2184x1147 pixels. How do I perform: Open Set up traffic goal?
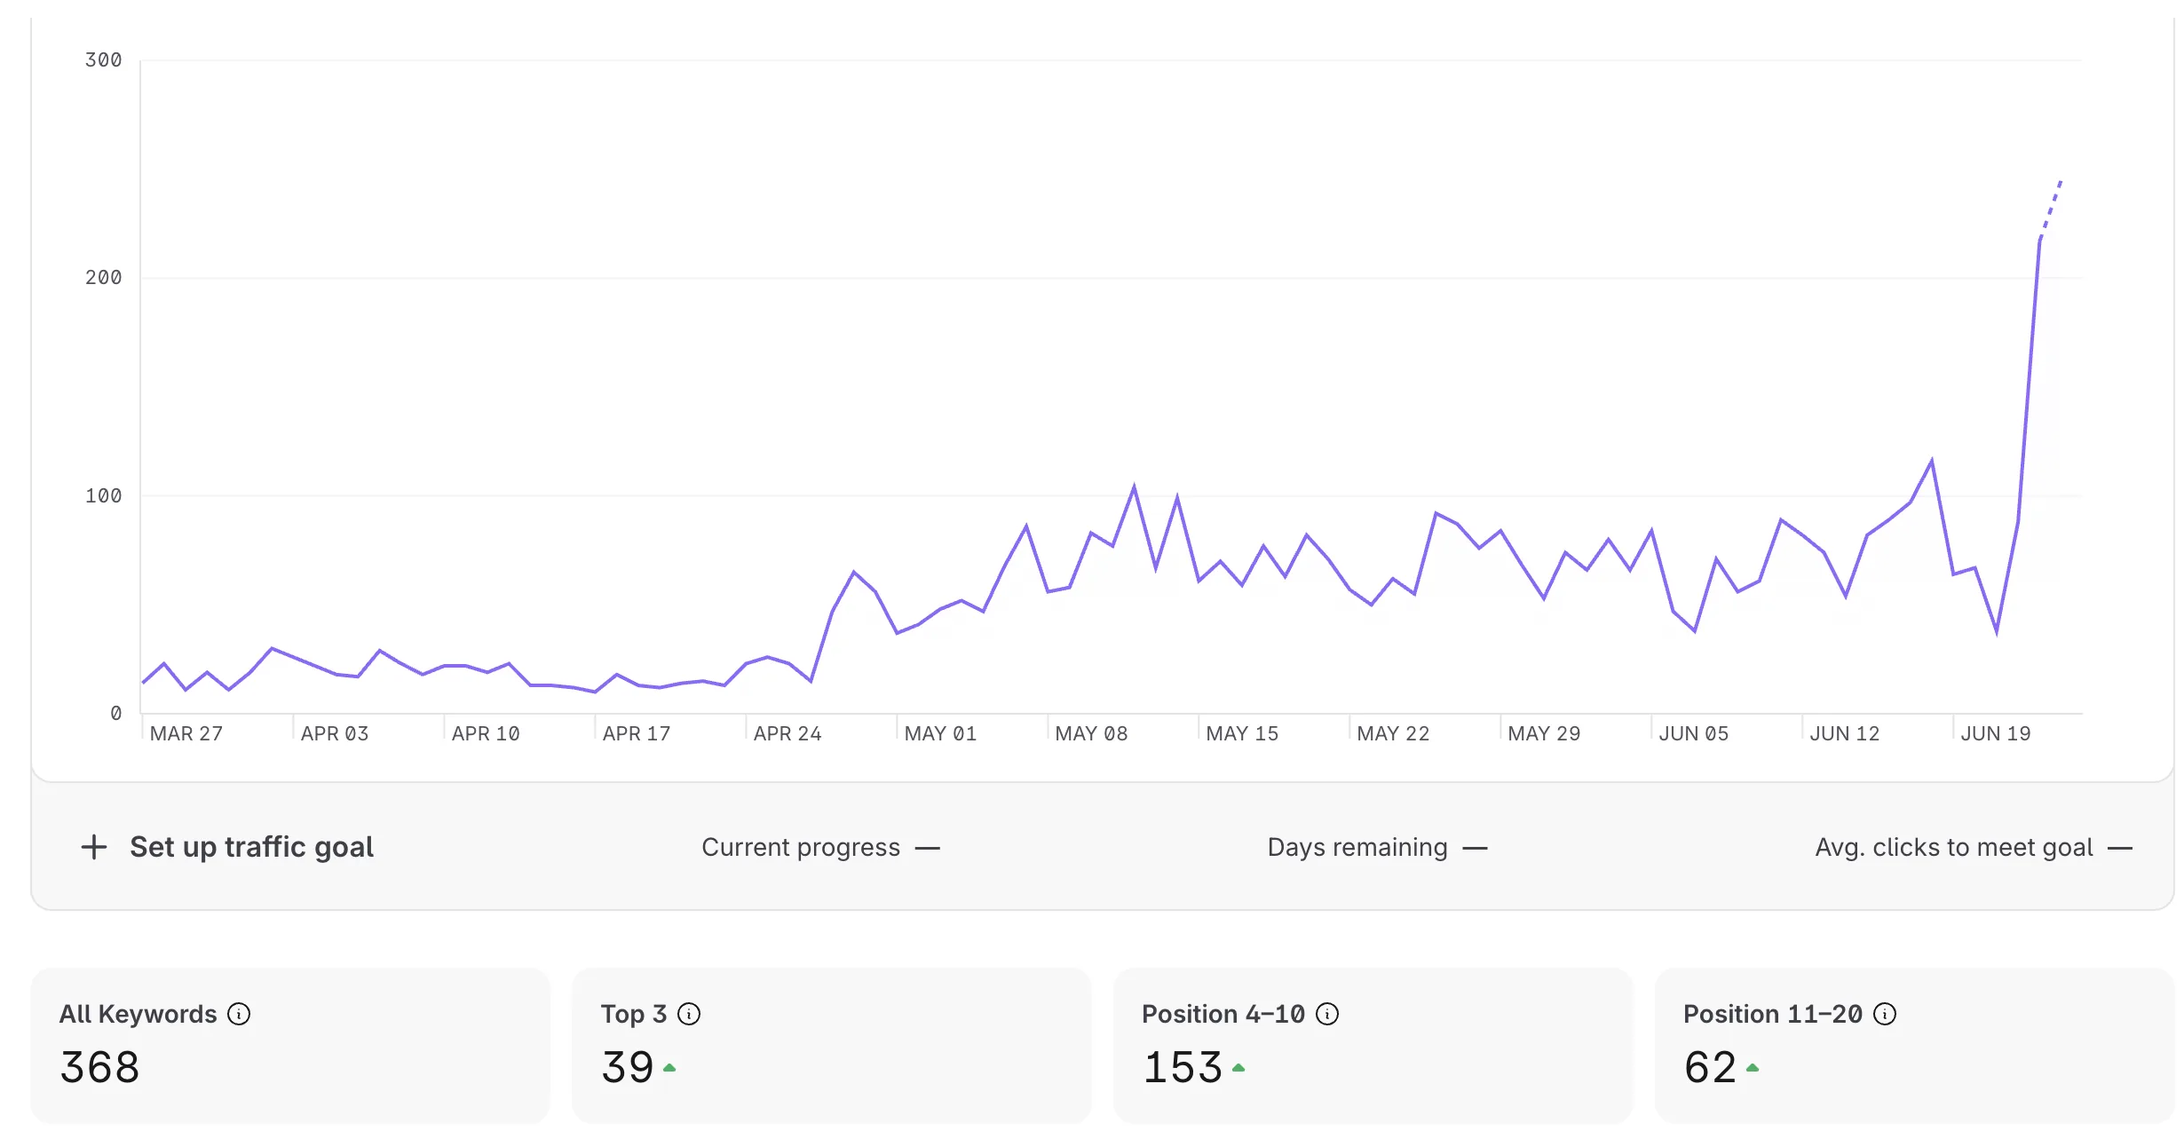click(x=251, y=847)
